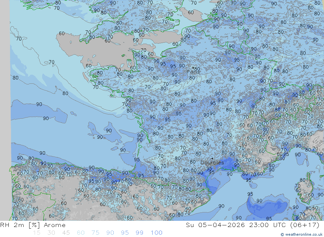
Task: Select the black dot marker above Dourbies
Action: [212, 158]
